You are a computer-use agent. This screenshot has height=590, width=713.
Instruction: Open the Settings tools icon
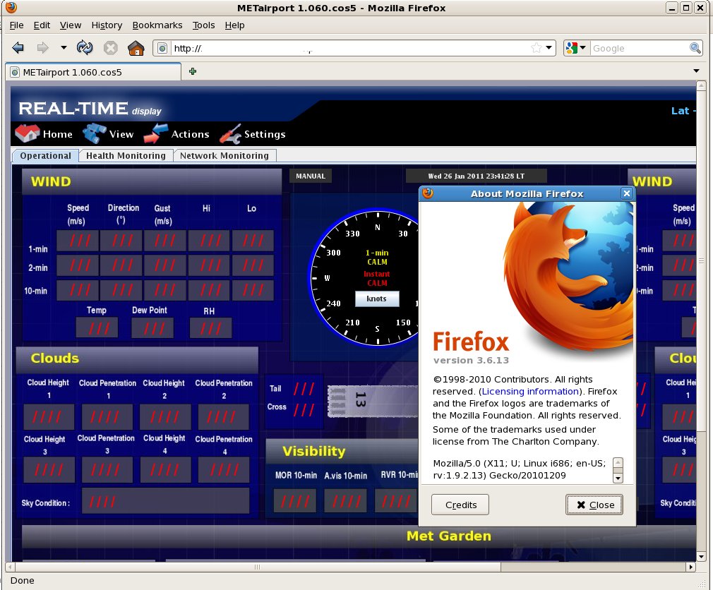coord(230,133)
